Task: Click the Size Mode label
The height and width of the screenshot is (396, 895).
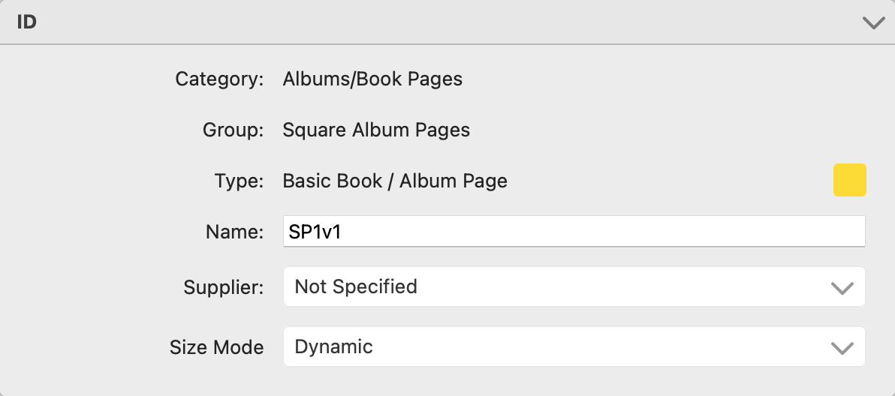Action: [216, 347]
